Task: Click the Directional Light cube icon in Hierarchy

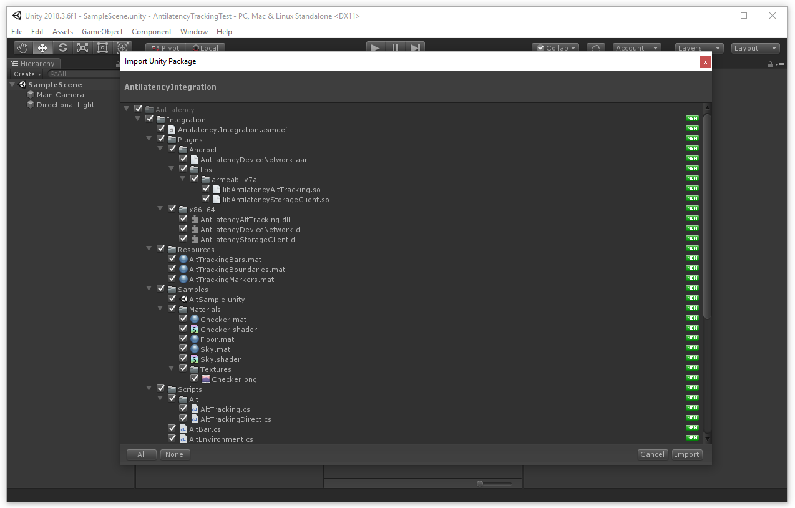Action: (31, 105)
